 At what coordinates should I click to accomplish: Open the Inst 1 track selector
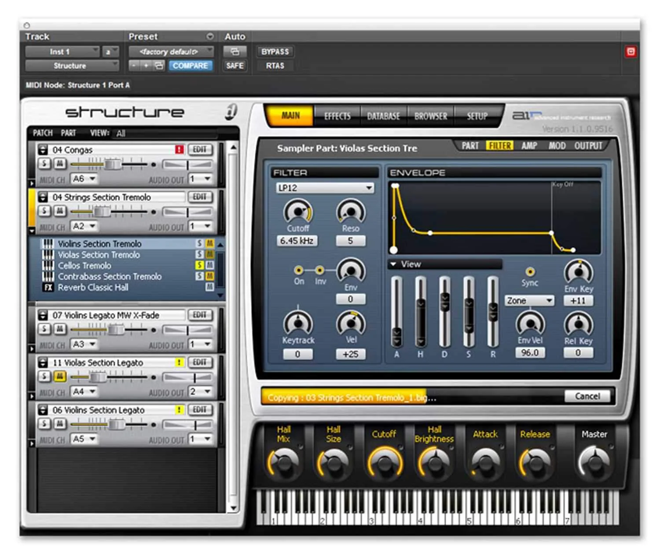62,51
